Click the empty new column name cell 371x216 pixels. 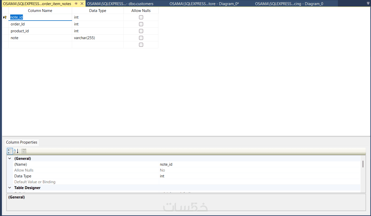[x=40, y=45]
